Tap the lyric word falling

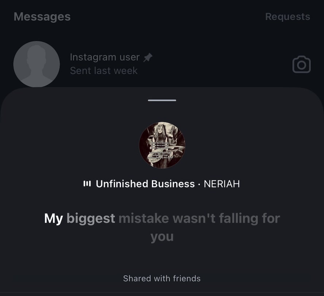[x=239, y=219]
